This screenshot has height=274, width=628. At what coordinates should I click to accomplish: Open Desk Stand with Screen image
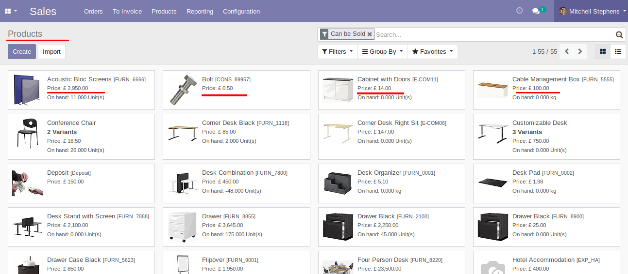point(28,227)
